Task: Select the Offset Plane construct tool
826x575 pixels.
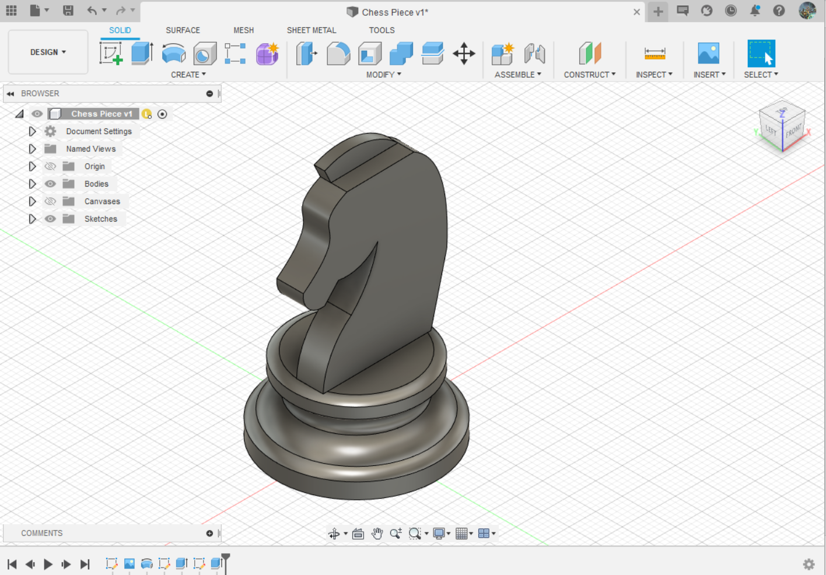Action: 590,54
